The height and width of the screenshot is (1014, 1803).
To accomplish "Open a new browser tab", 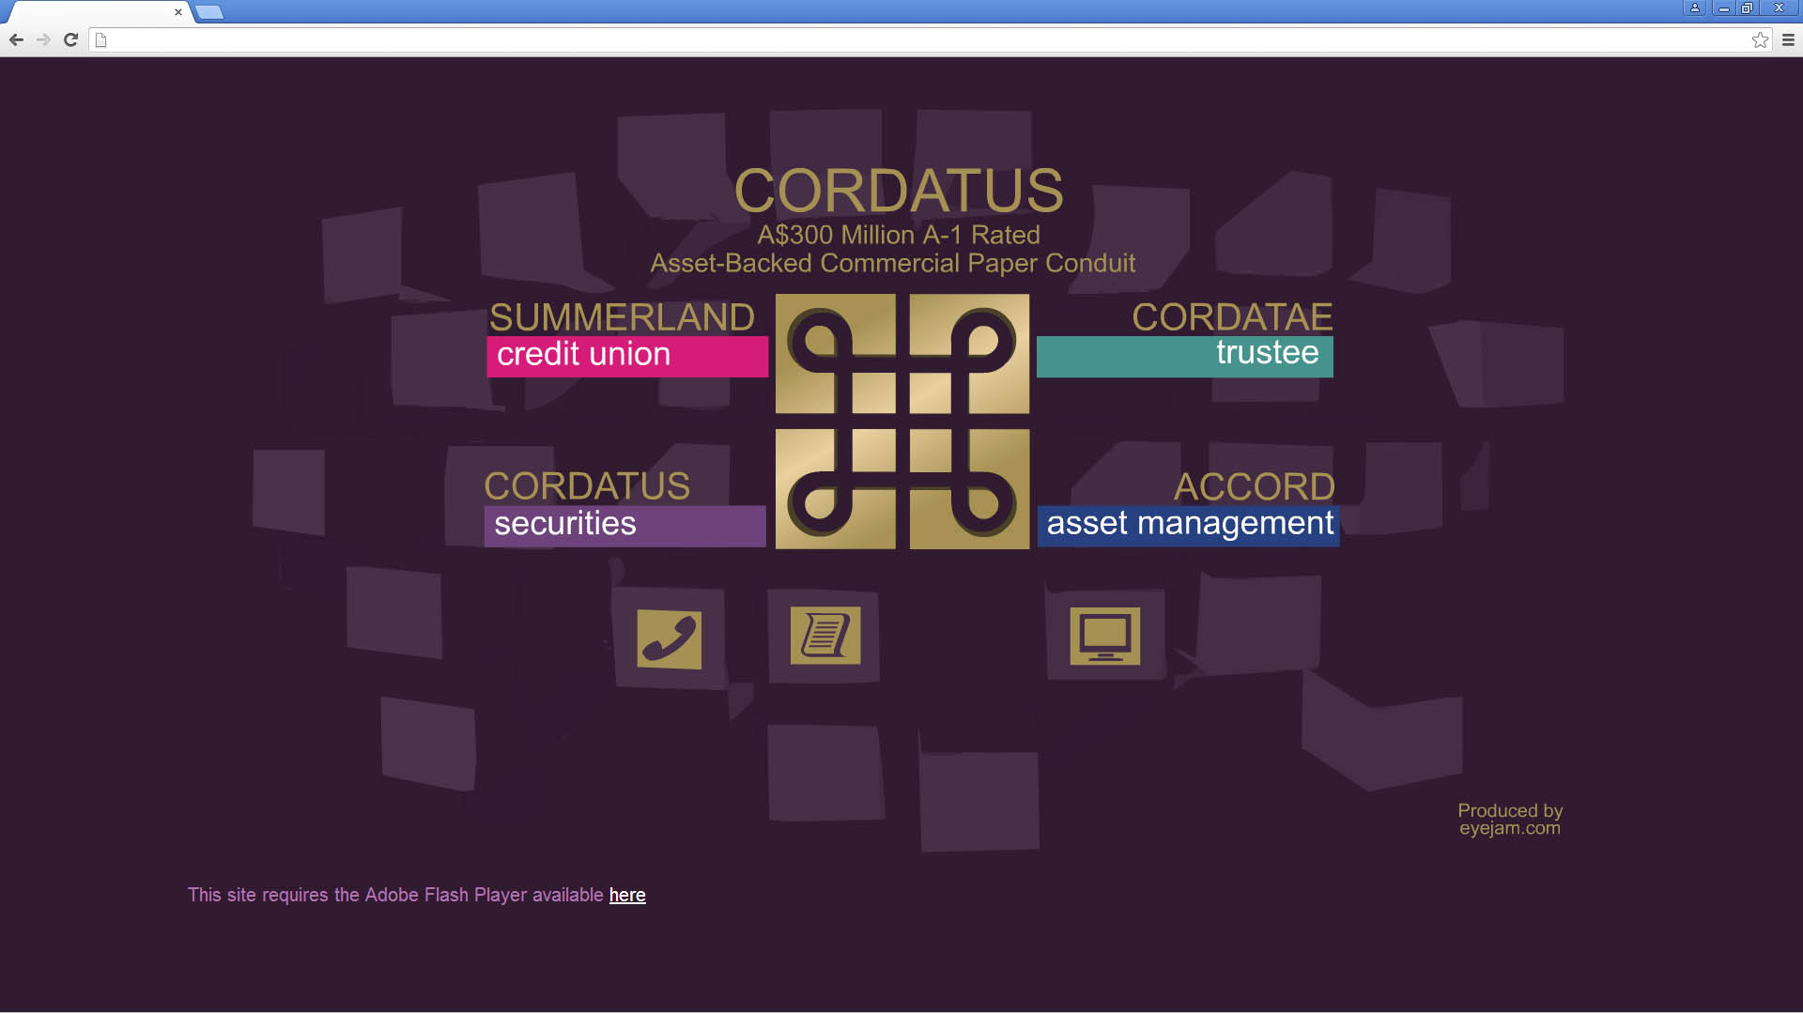I will (209, 12).
